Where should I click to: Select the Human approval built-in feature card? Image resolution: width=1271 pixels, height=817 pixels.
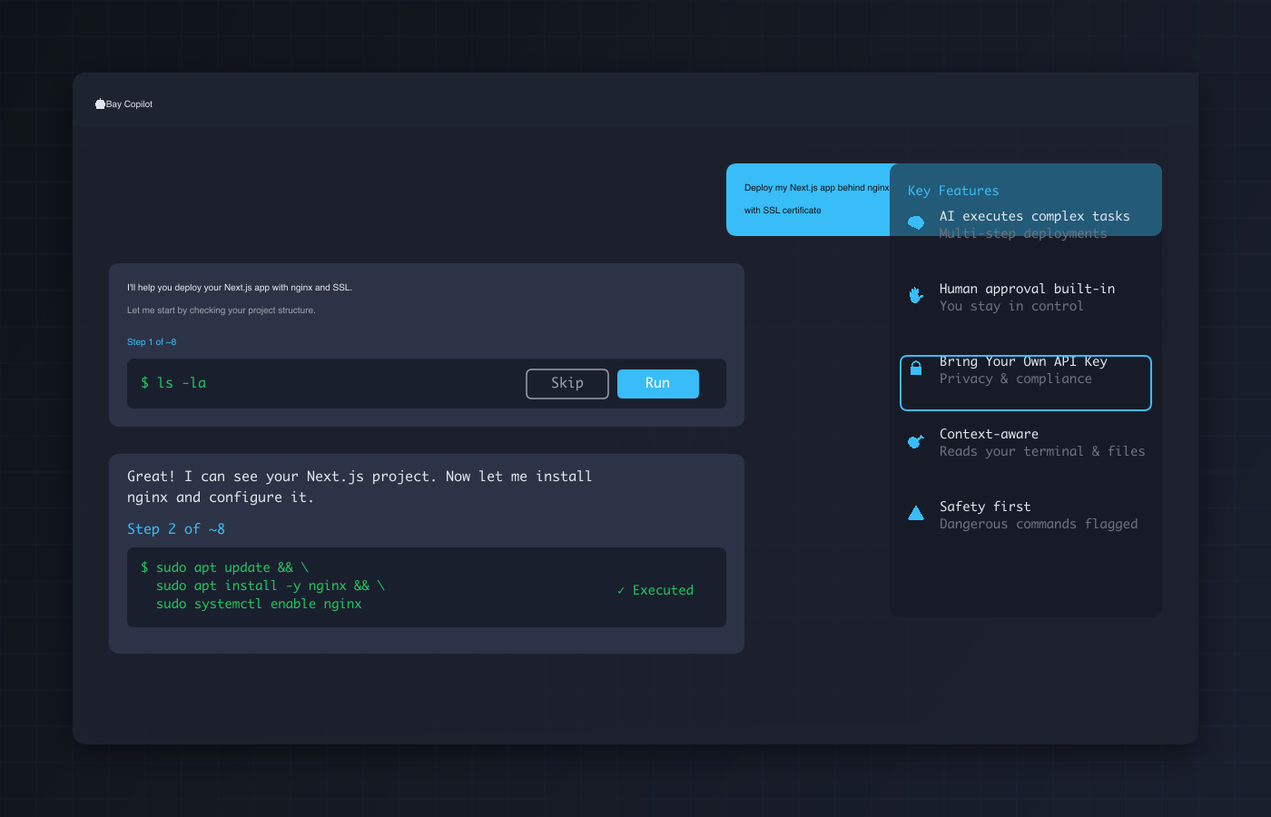click(x=1025, y=297)
